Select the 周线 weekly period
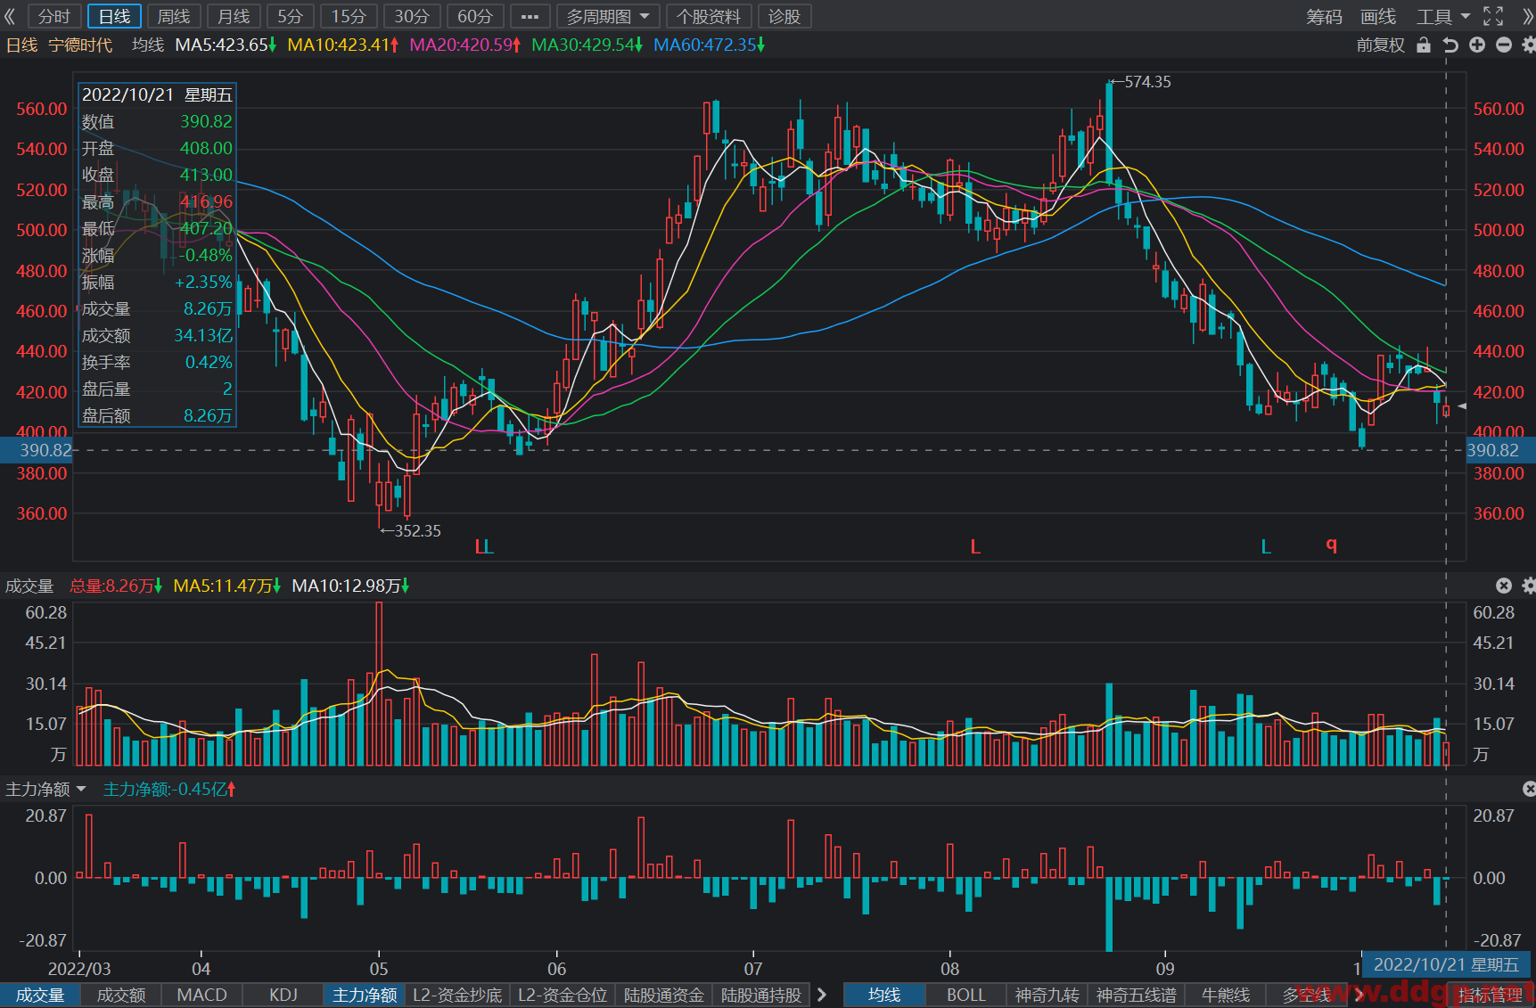 coord(174,16)
